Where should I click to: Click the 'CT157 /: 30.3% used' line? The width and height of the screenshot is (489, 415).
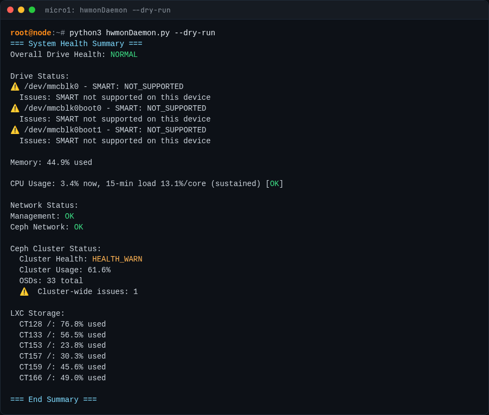click(62, 356)
